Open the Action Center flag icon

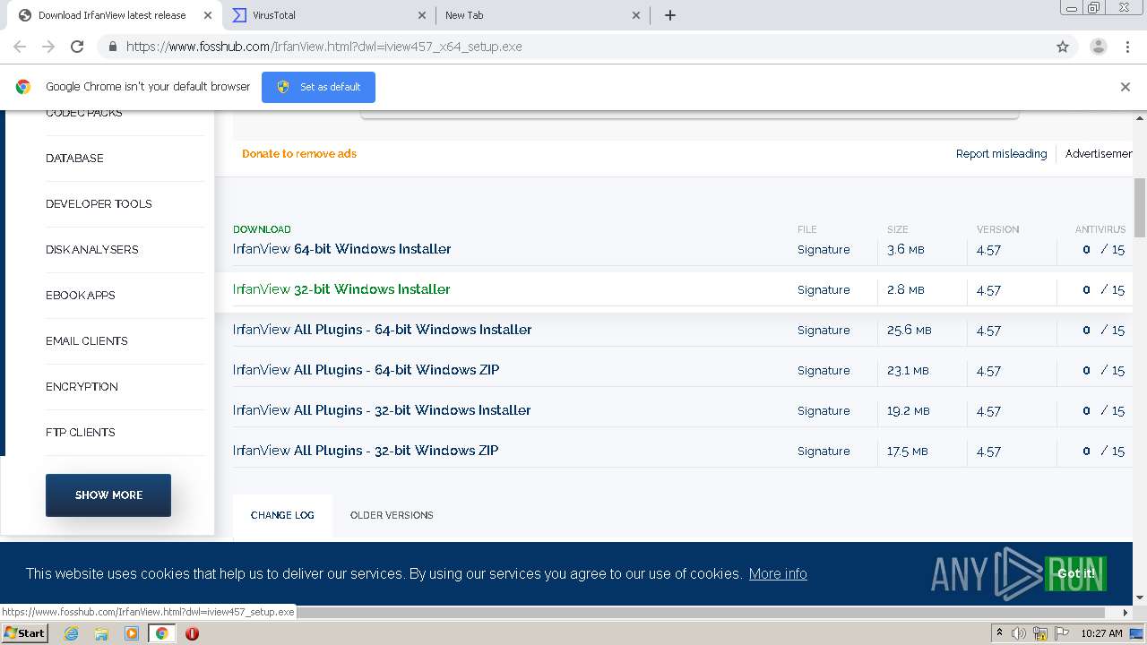pos(1062,633)
